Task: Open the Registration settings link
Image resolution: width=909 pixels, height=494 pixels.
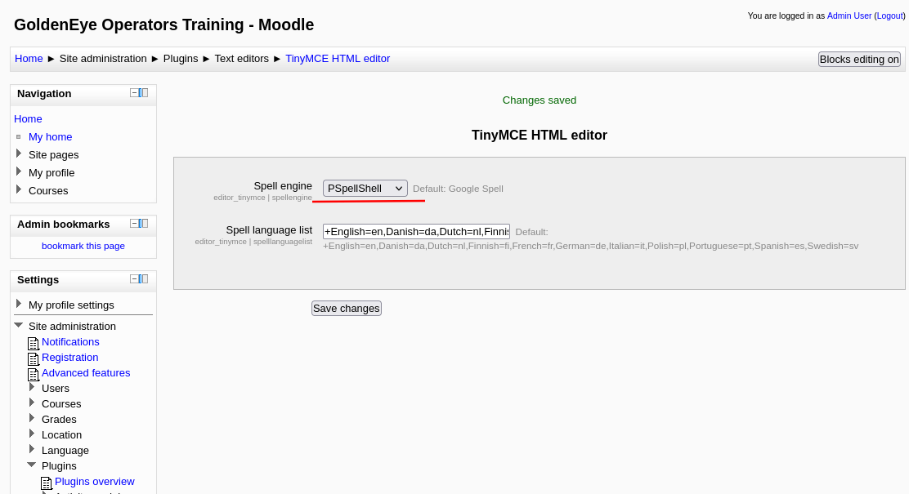Action: [x=70, y=358]
